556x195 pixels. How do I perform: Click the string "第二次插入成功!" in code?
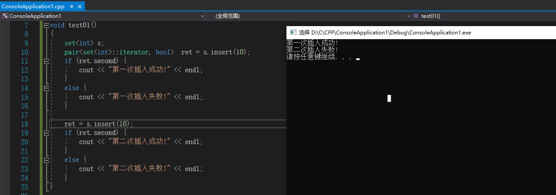pos(139,142)
